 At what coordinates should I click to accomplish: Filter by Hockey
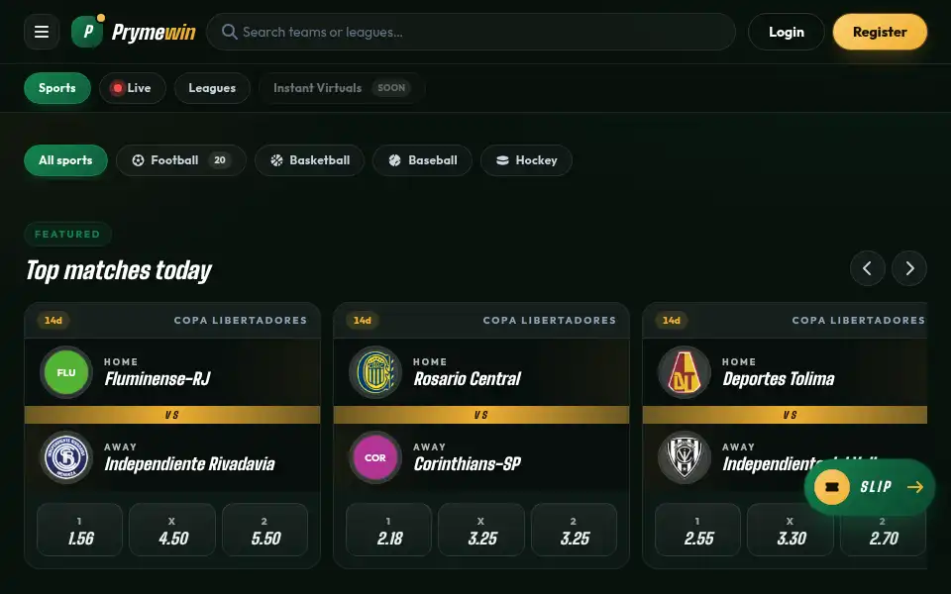(x=526, y=160)
